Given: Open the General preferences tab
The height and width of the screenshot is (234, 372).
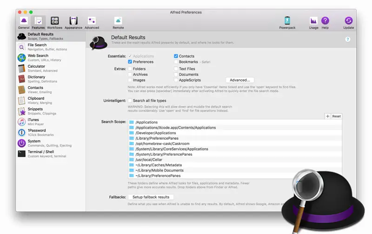Looking at the screenshot, I should pos(24,23).
